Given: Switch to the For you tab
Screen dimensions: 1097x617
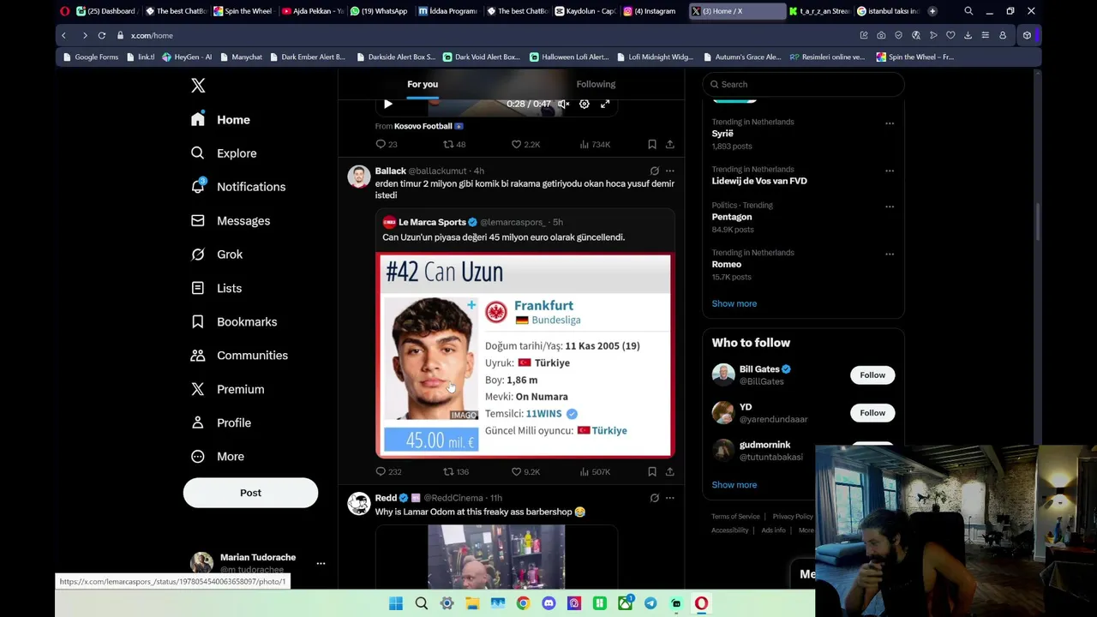Looking at the screenshot, I should click(423, 84).
